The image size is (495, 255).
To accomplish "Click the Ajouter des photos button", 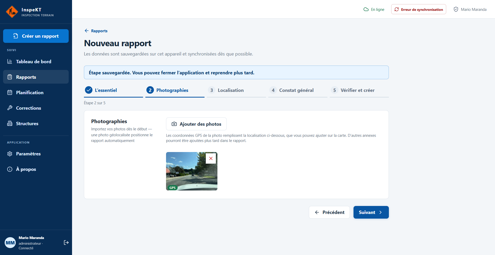I will pyautogui.click(x=196, y=124).
